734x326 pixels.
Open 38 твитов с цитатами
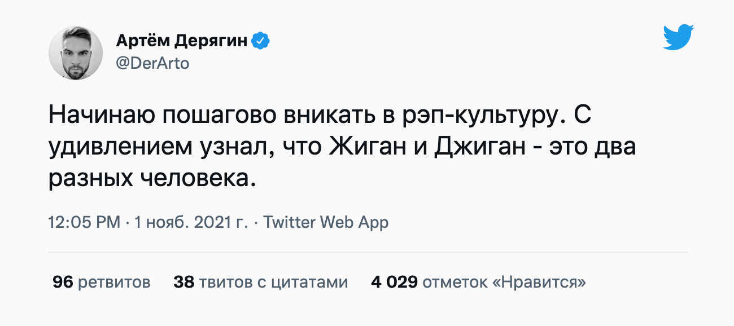[260, 281]
